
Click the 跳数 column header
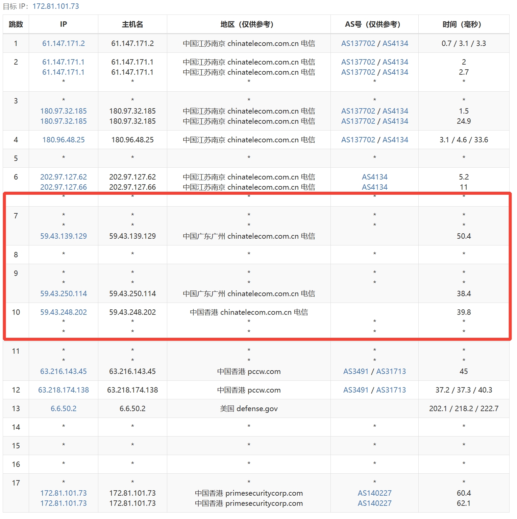pyautogui.click(x=16, y=24)
